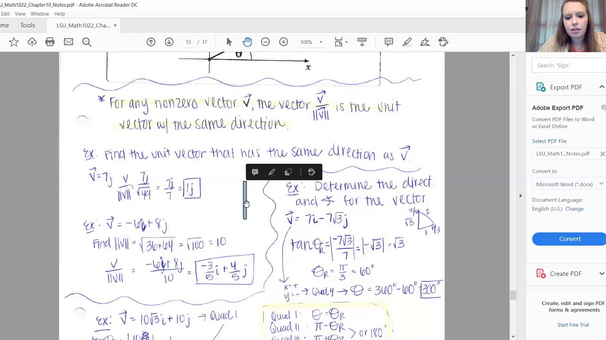Image resolution: width=606 pixels, height=340 pixels.
Task: Open the Sign tool pen icon
Action: click(425, 42)
